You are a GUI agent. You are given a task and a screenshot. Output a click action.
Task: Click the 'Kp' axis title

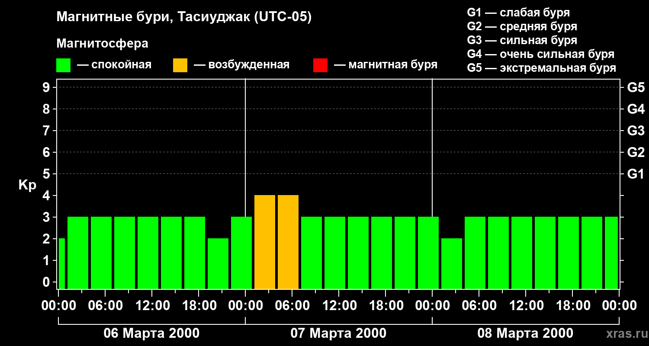pos(27,186)
